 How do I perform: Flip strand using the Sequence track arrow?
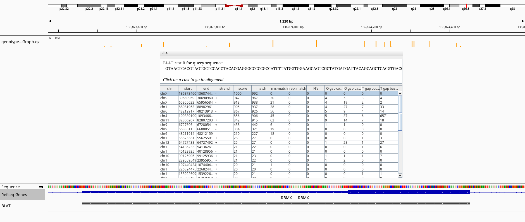click(41, 187)
